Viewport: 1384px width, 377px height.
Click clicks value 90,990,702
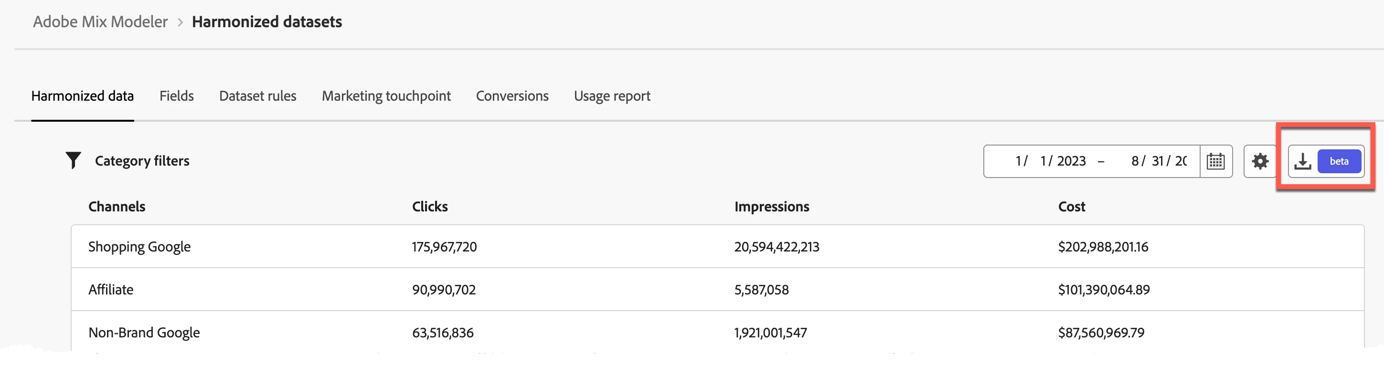tap(444, 290)
